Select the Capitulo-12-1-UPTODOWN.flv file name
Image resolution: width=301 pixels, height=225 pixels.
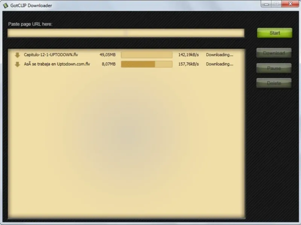(x=51, y=55)
